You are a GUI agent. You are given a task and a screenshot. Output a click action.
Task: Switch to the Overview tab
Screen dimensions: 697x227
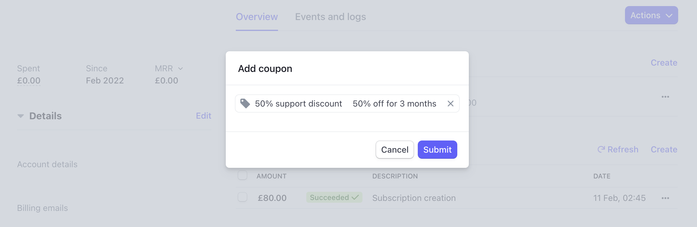[x=257, y=17]
